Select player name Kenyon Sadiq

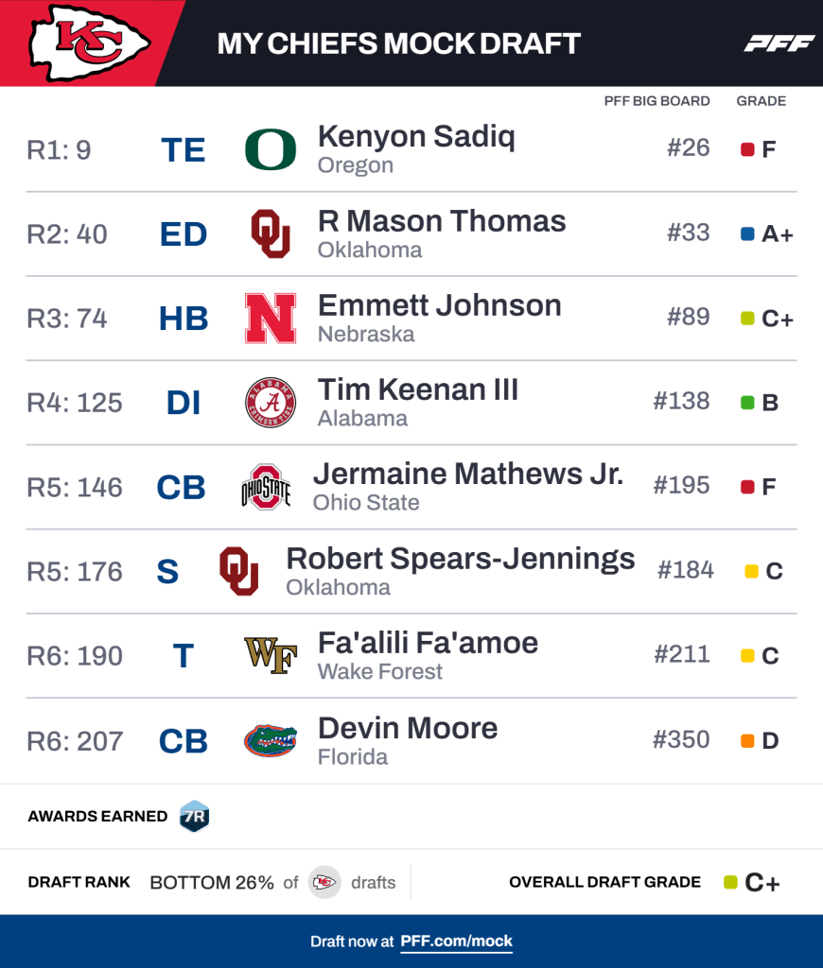416,137
